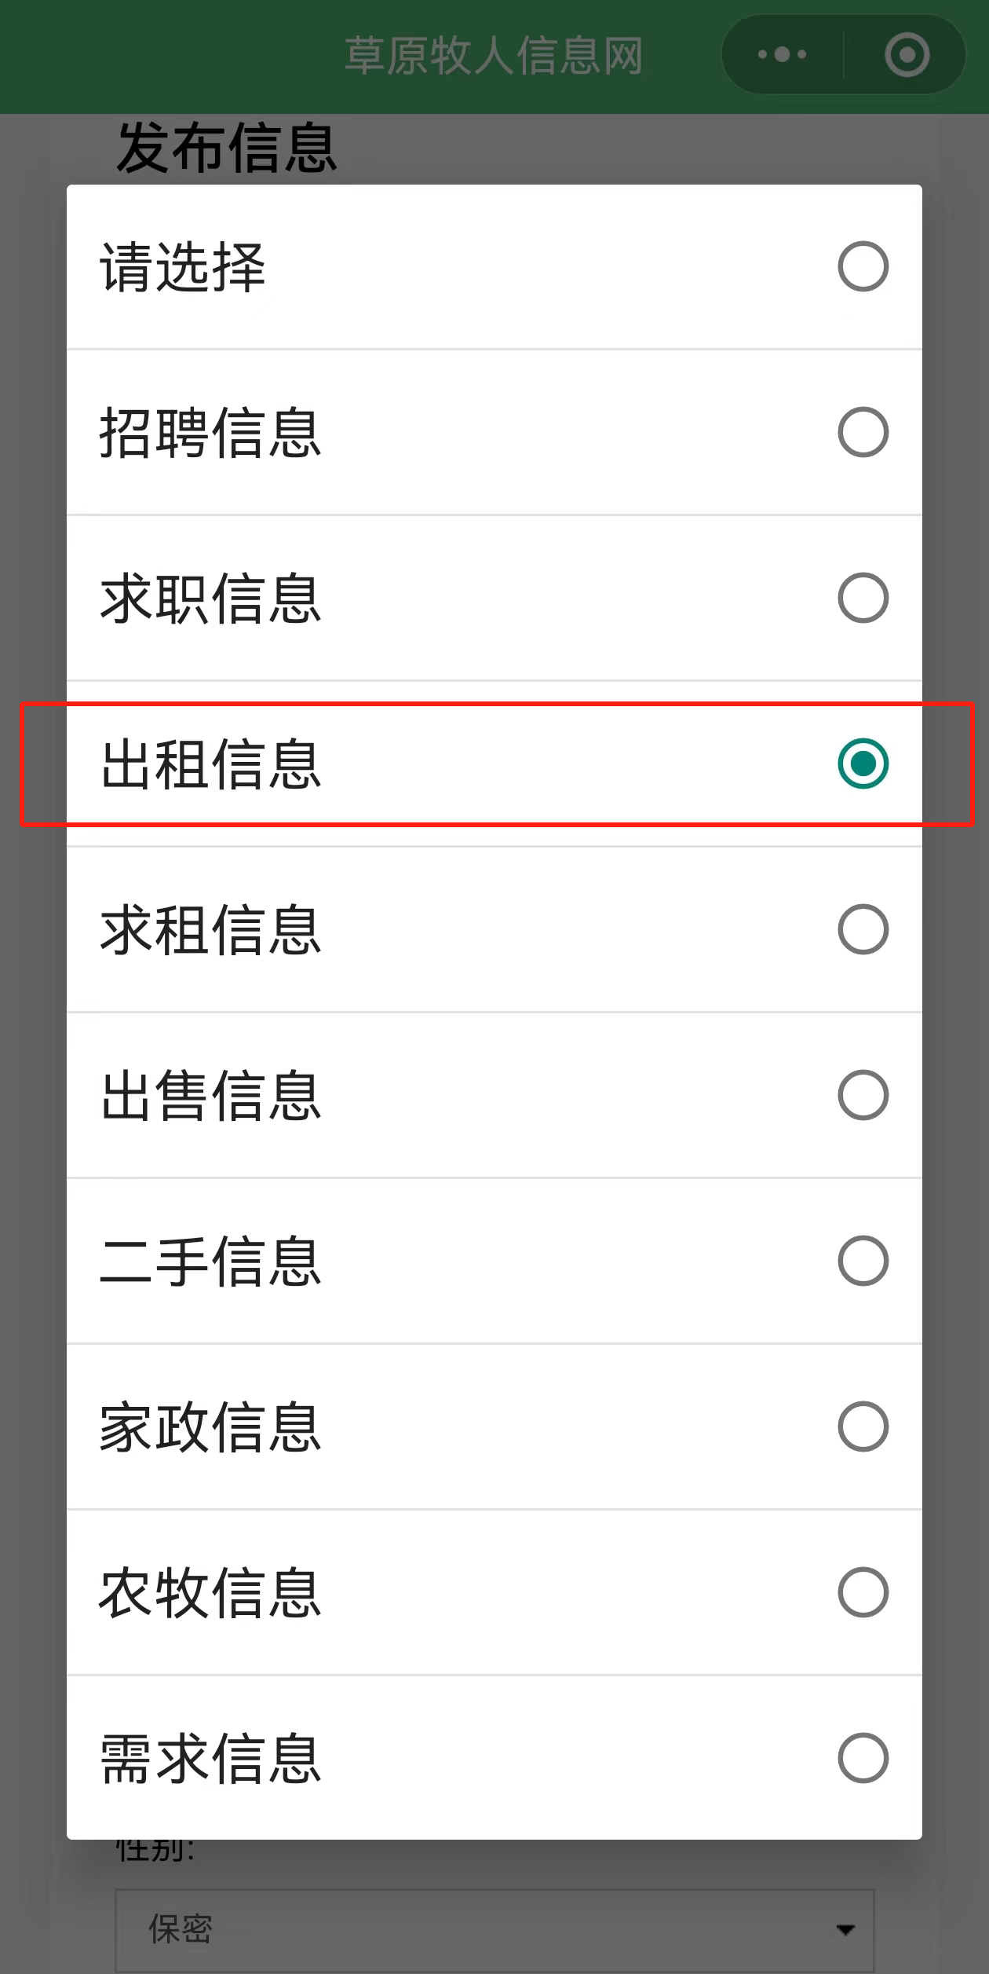This screenshot has width=989, height=1974.
Task: Select the 需求信息 radio button
Action: click(863, 1758)
